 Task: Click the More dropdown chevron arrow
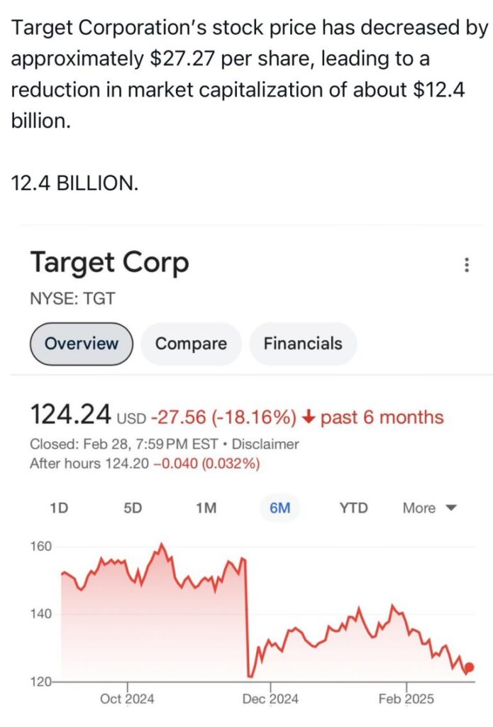click(x=452, y=508)
